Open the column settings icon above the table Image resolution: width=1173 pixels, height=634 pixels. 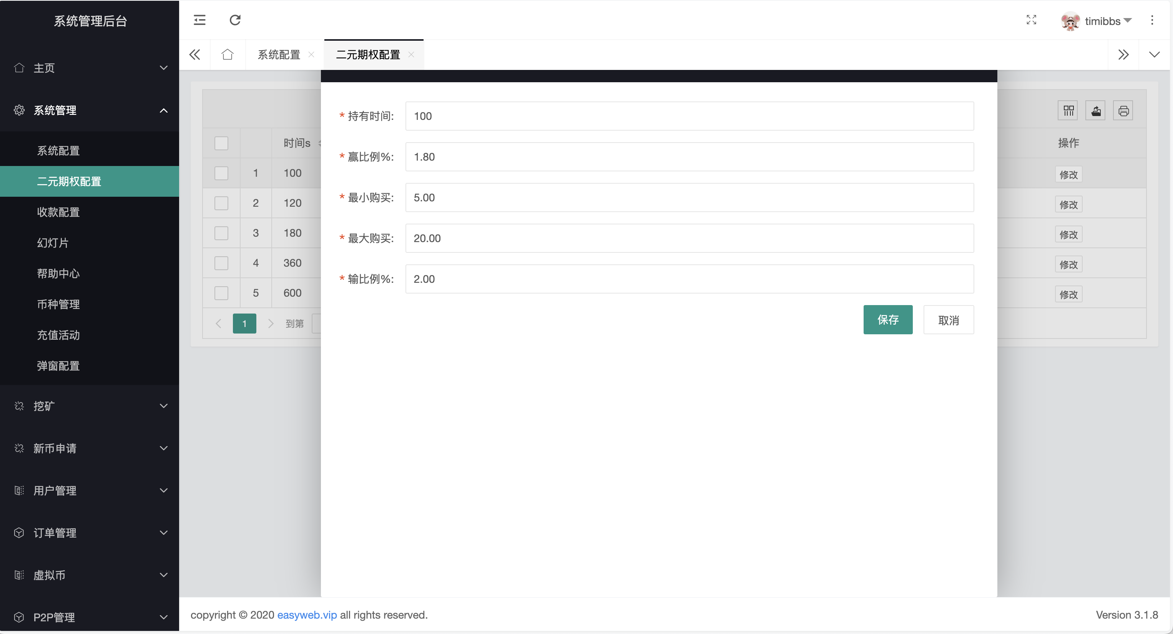(x=1068, y=110)
